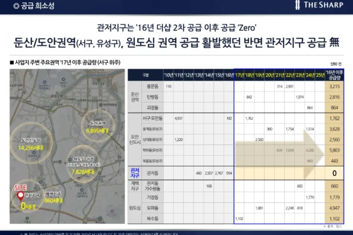353x235 pixels.
Task: Click the '110' cell in the 용문동 row
Action: coord(168,86)
